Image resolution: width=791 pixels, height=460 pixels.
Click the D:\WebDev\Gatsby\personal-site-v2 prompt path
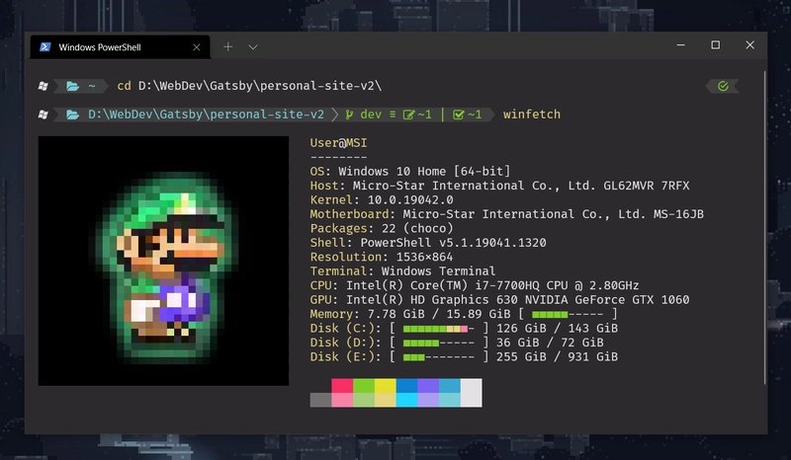[206, 115]
